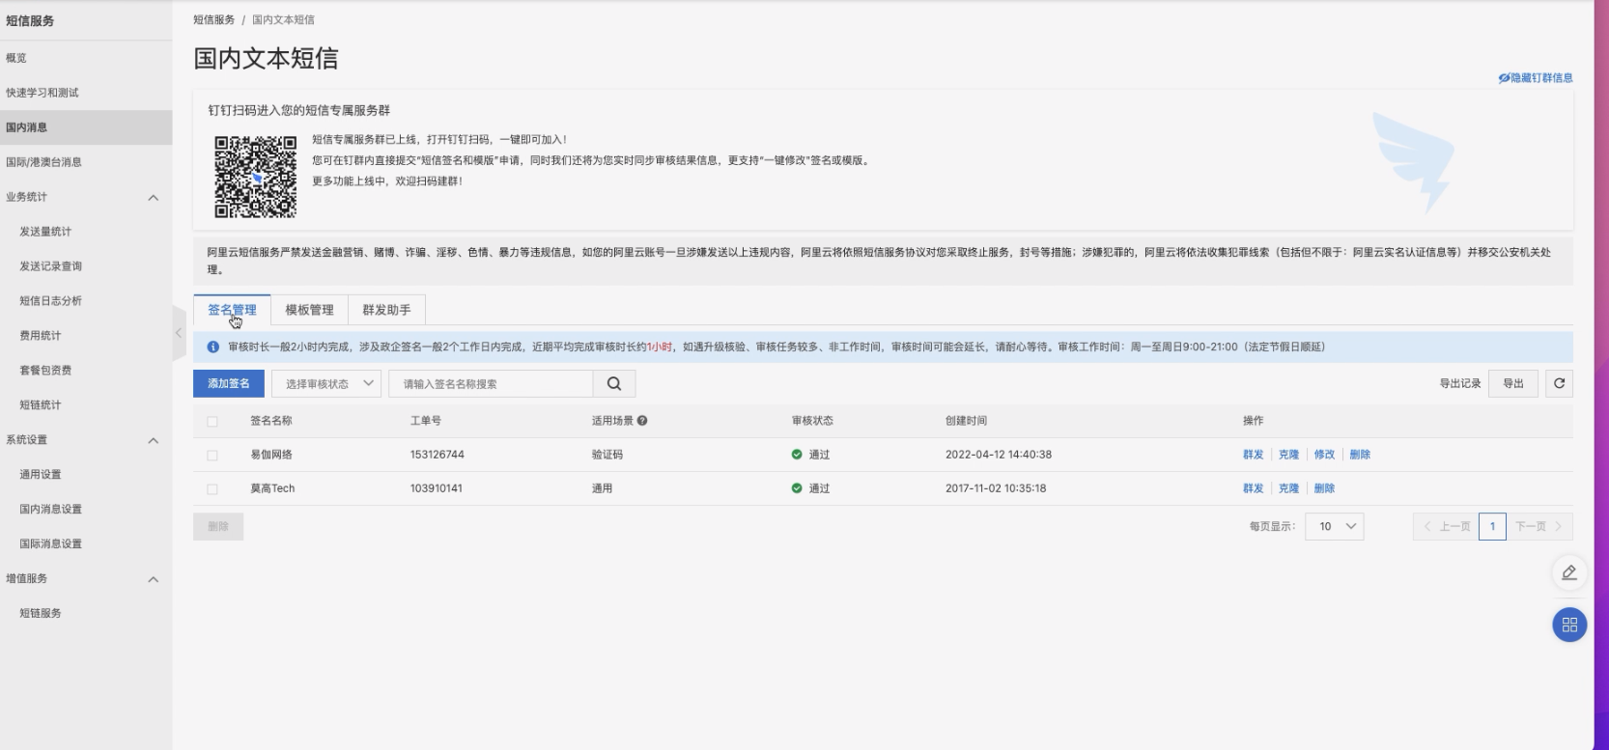
Task: Switch to the 签名管理 tab
Action: pos(232,310)
